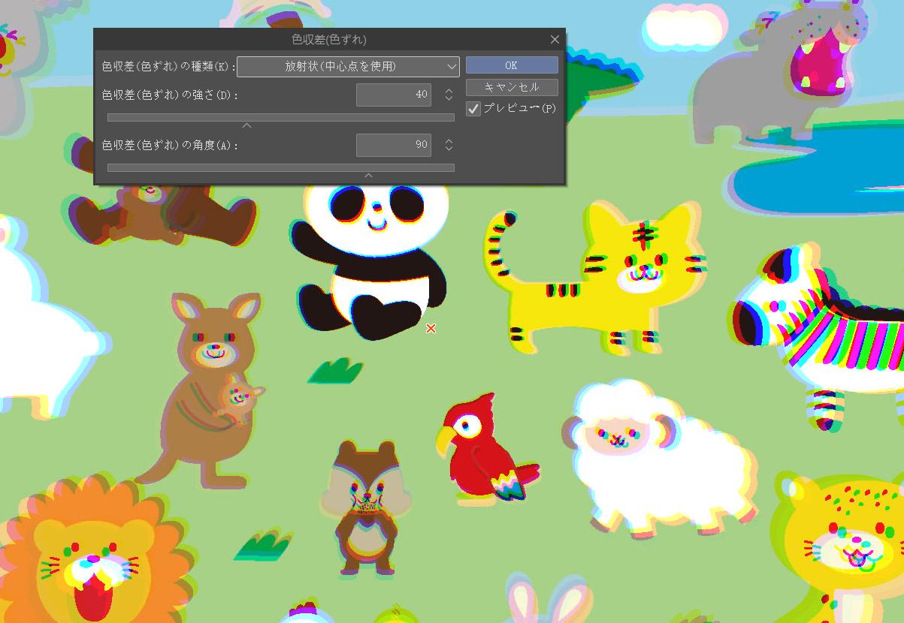Click the angle slider handle
This screenshot has width=904, height=623.
click(x=368, y=174)
